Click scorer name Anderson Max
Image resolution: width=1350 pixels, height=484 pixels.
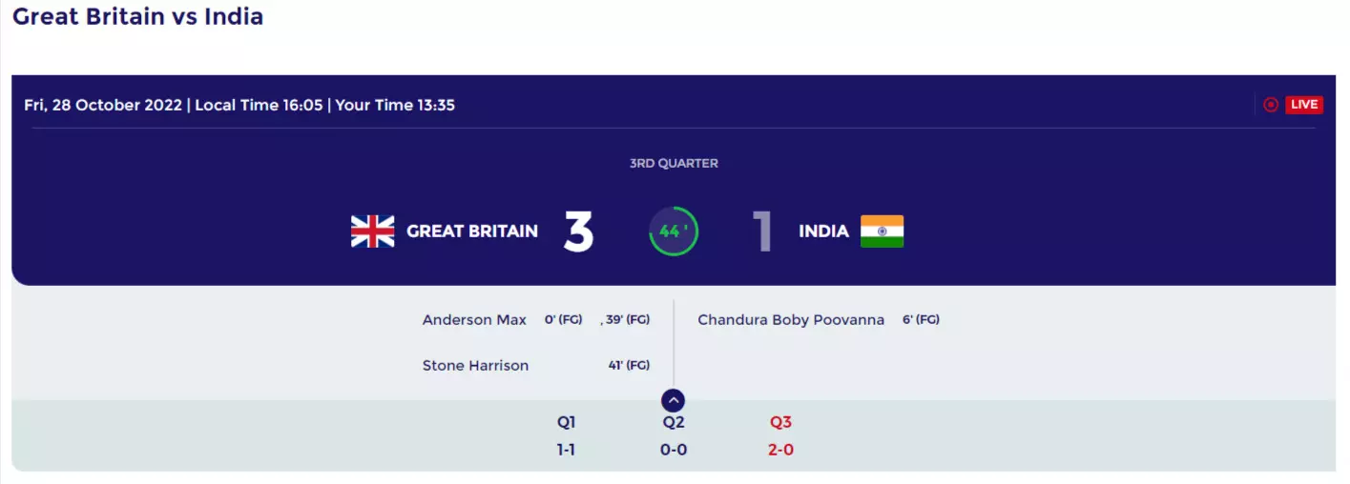(474, 320)
